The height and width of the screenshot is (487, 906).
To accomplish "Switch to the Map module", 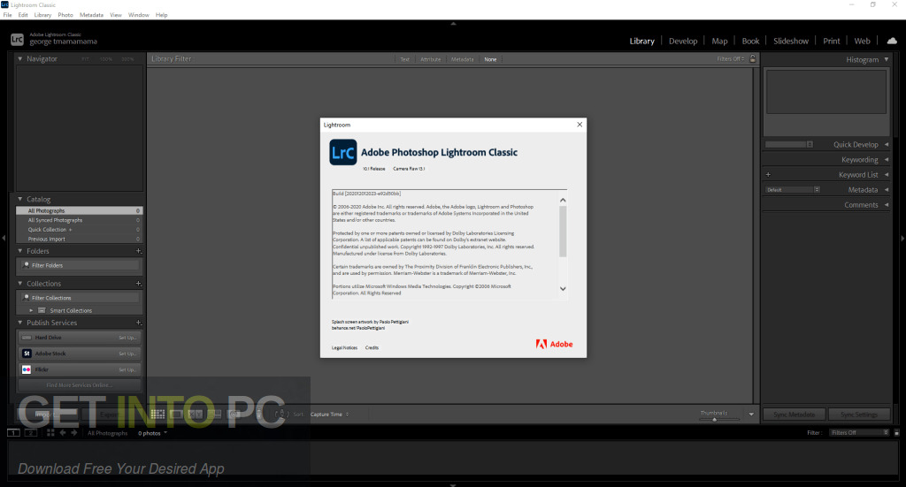I will [719, 41].
